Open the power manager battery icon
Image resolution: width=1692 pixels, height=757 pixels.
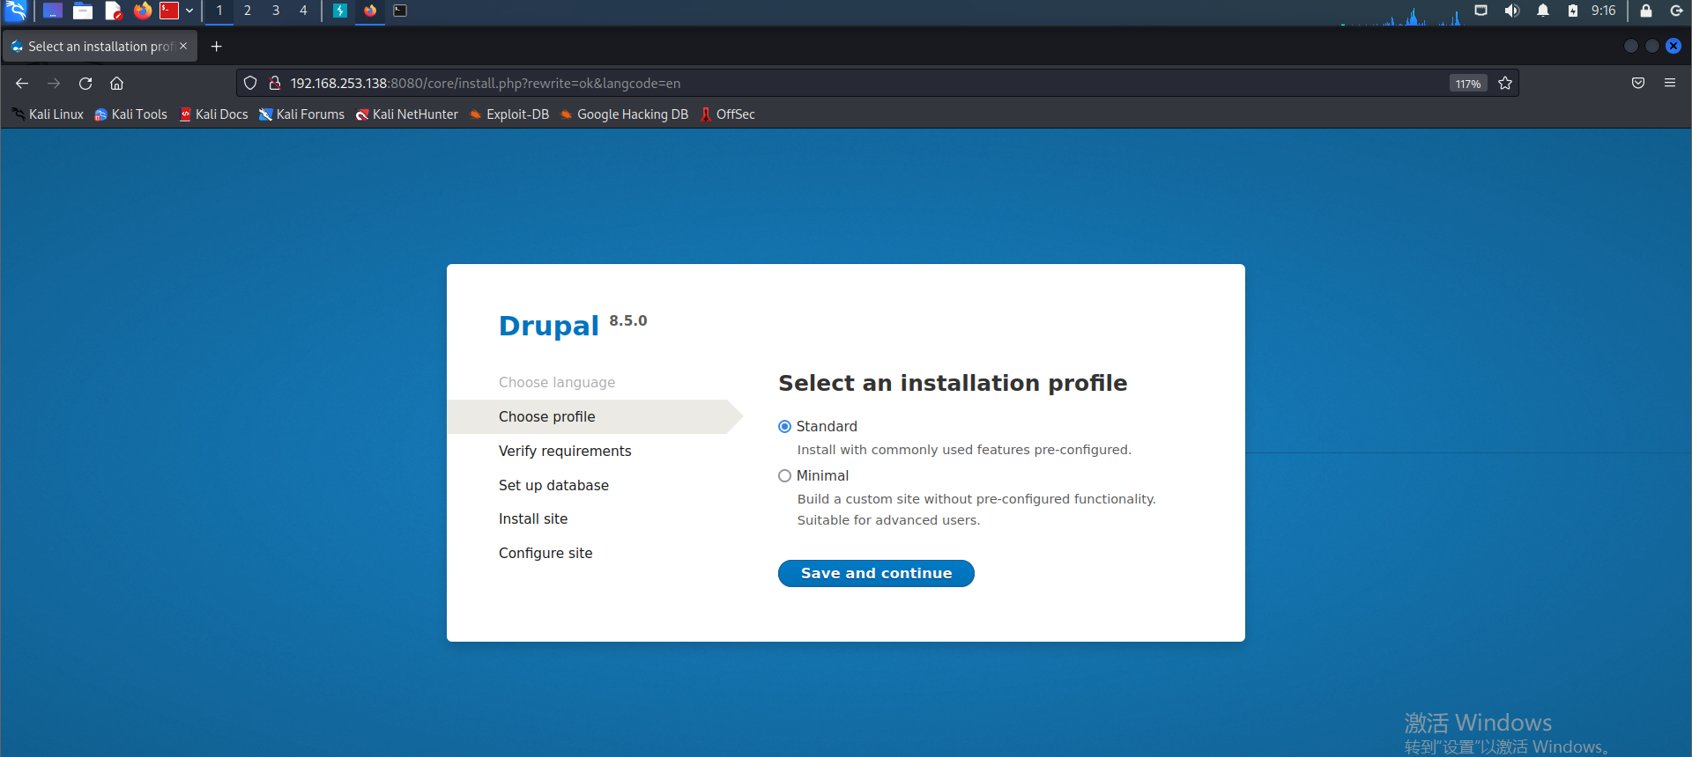point(1573,11)
